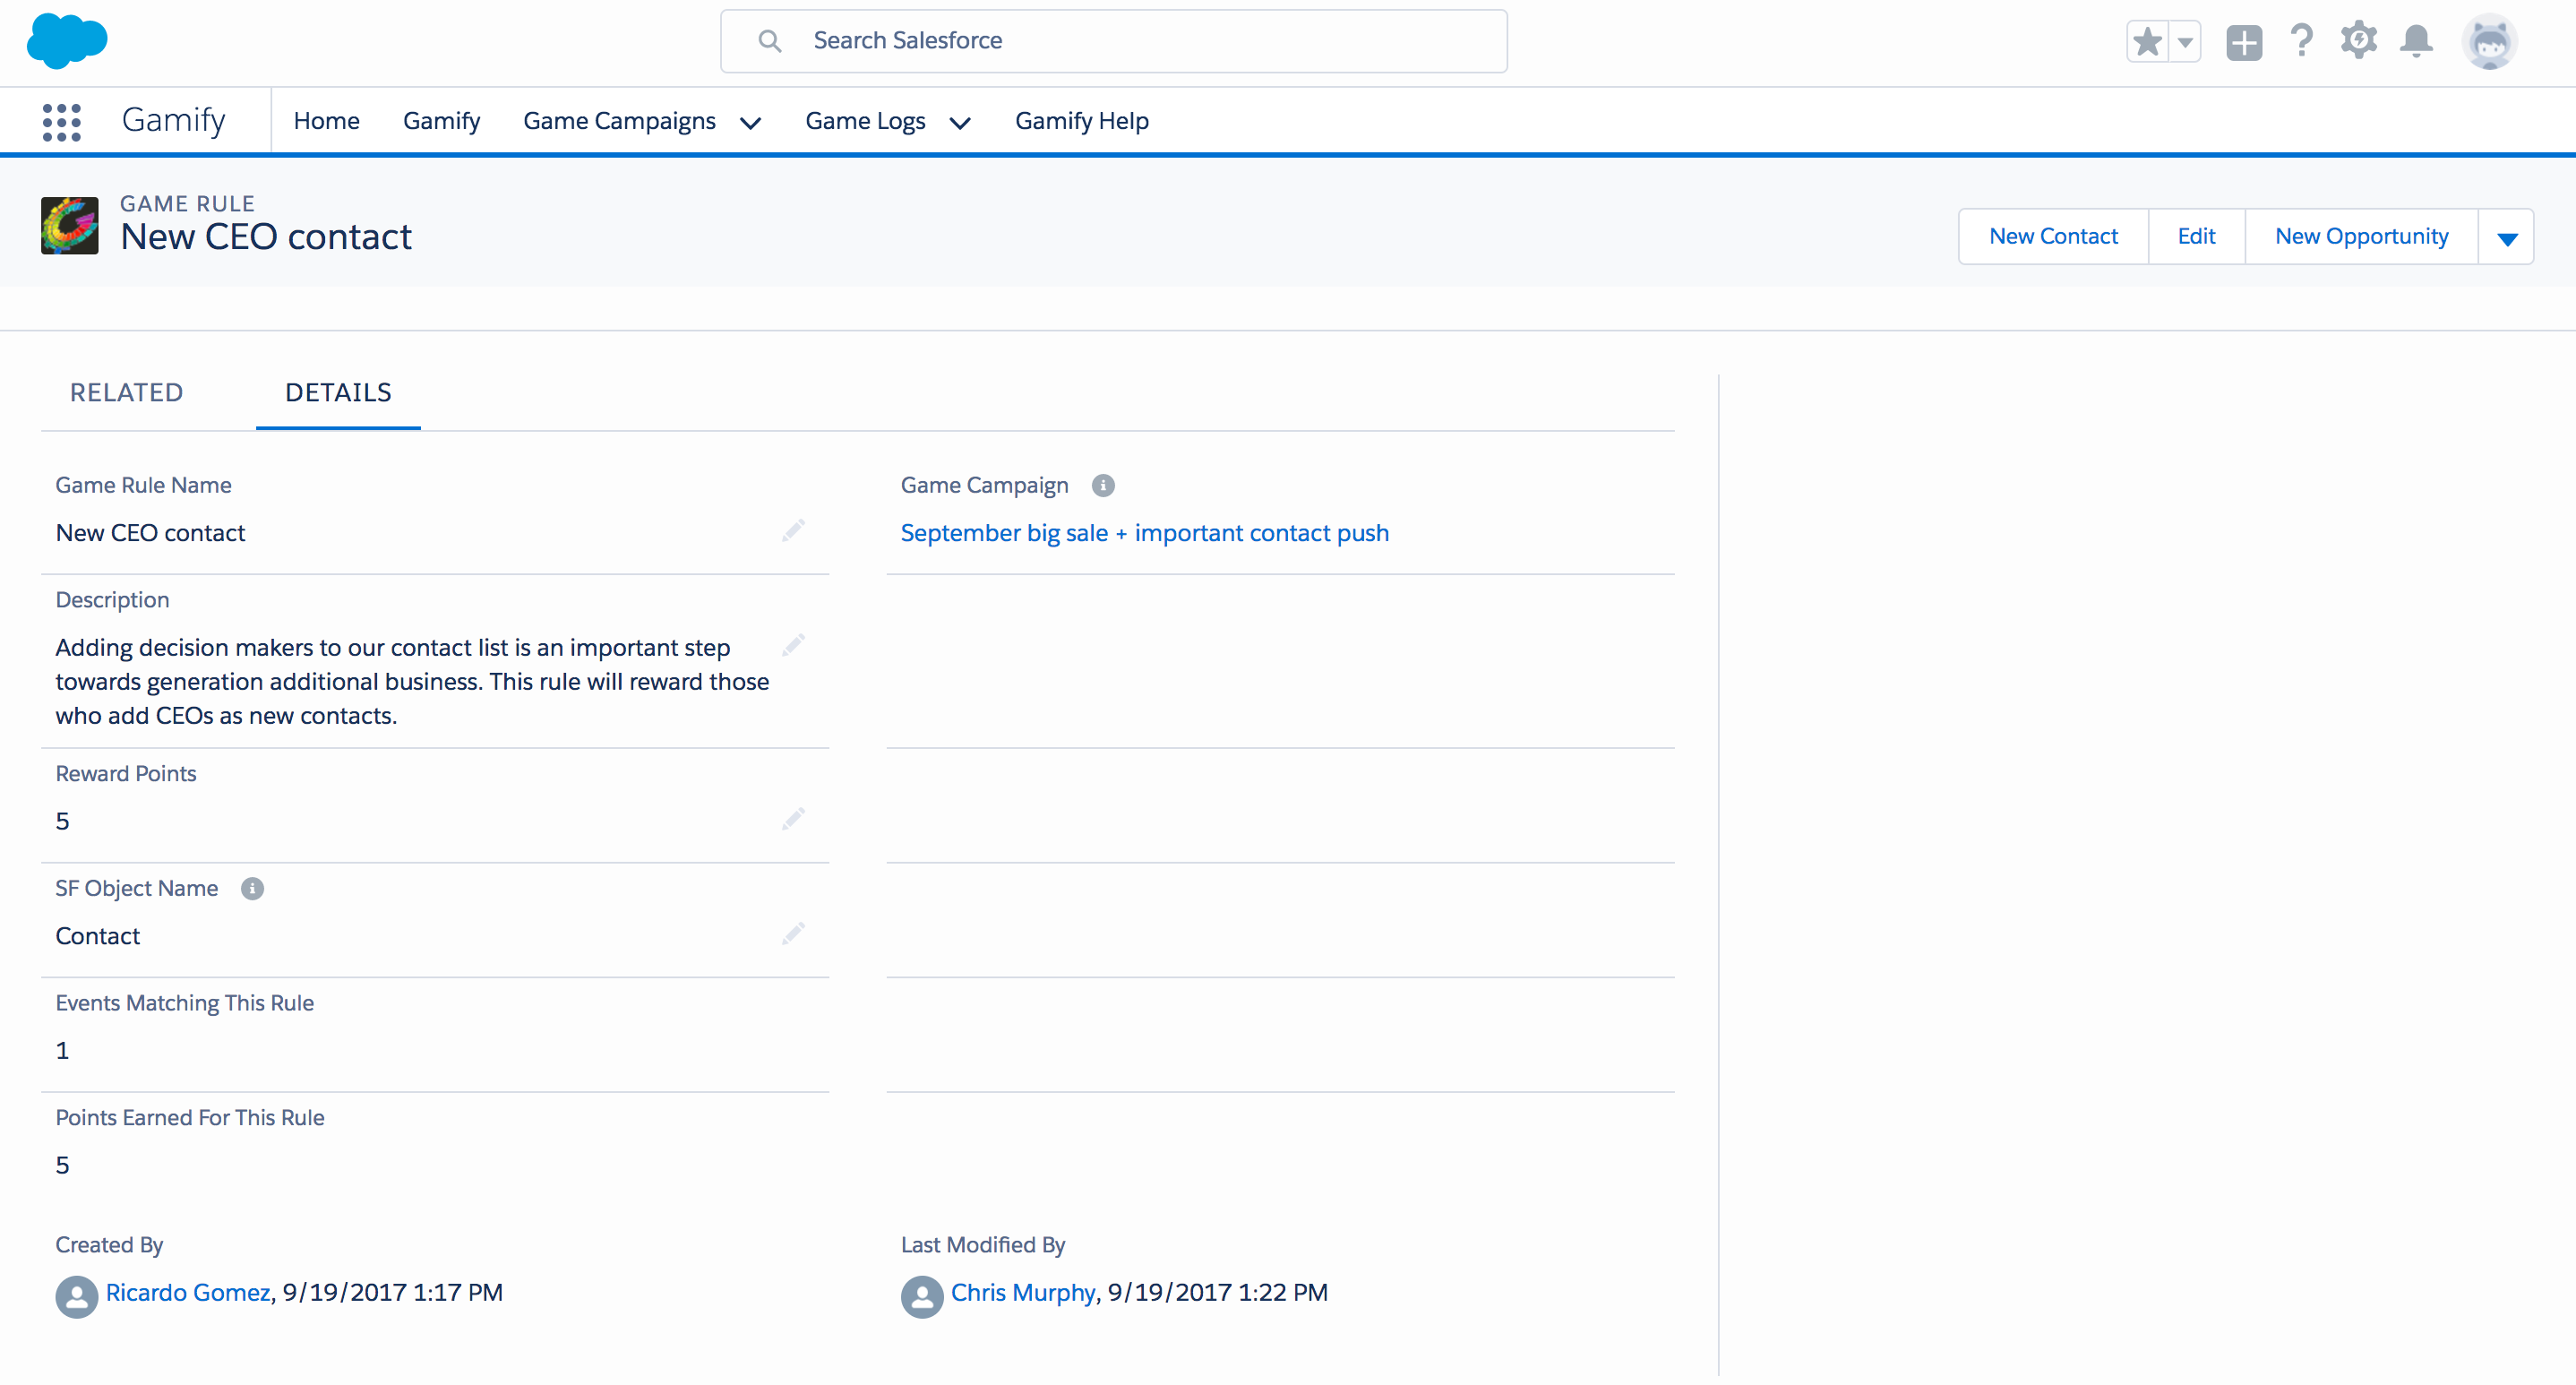This screenshot has height=1385, width=2576.
Task: Edit Game Rule Name with pencil icon
Action: 793,531
